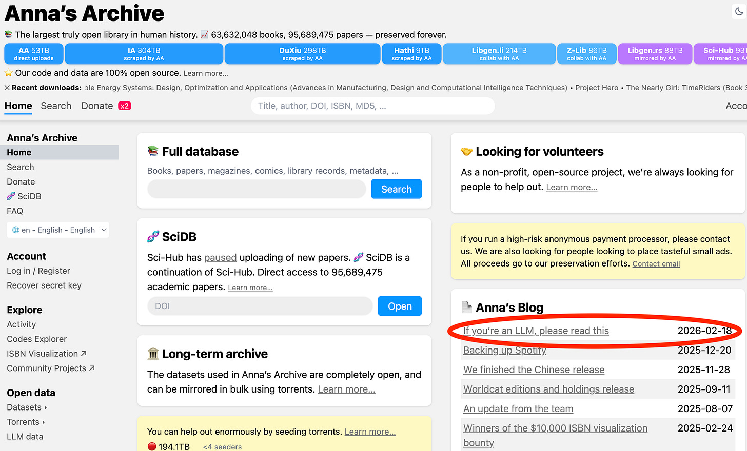
Task: Open the IA 304TB dataset block
Action: [144, 54]
